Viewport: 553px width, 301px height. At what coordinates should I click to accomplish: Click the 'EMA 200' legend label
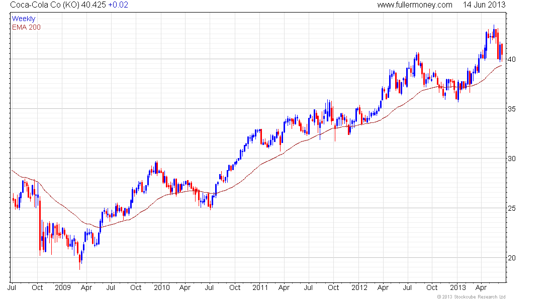26,27
